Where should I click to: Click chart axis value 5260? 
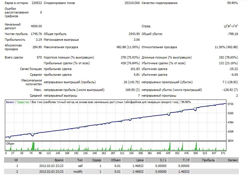230,113
